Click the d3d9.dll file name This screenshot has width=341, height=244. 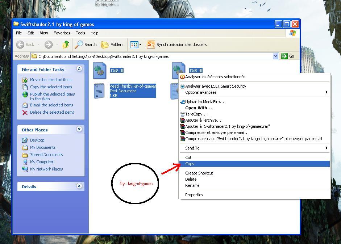pyautogui.click(x=196, y=70)
